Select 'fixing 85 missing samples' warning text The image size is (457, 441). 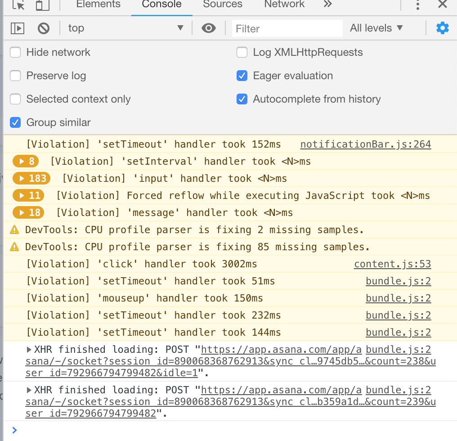(197, 247)
